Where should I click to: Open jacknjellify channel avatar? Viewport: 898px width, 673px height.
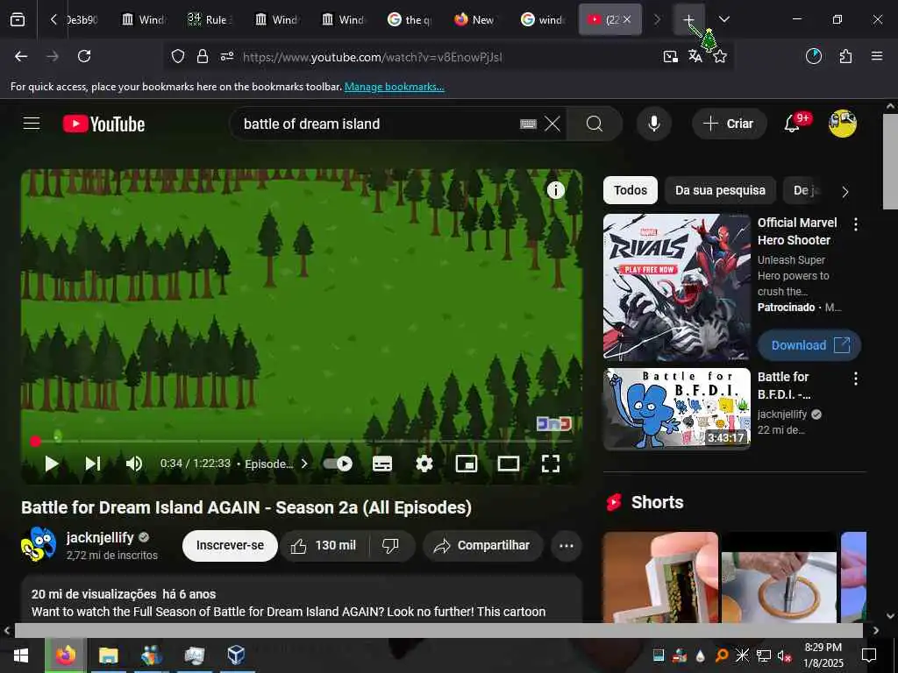point(39,544)
